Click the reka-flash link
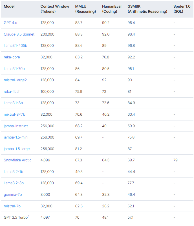The height and width of the screenshot is (226, 194). click(12, 91)
